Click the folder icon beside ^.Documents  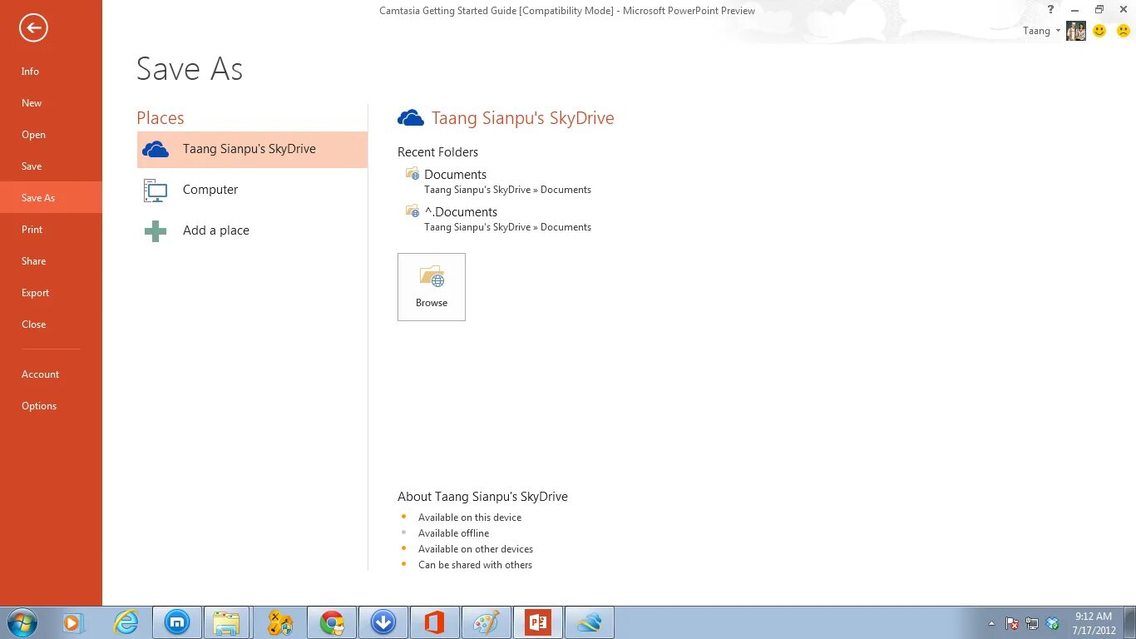pyautogui.click(x=412, y=211)
